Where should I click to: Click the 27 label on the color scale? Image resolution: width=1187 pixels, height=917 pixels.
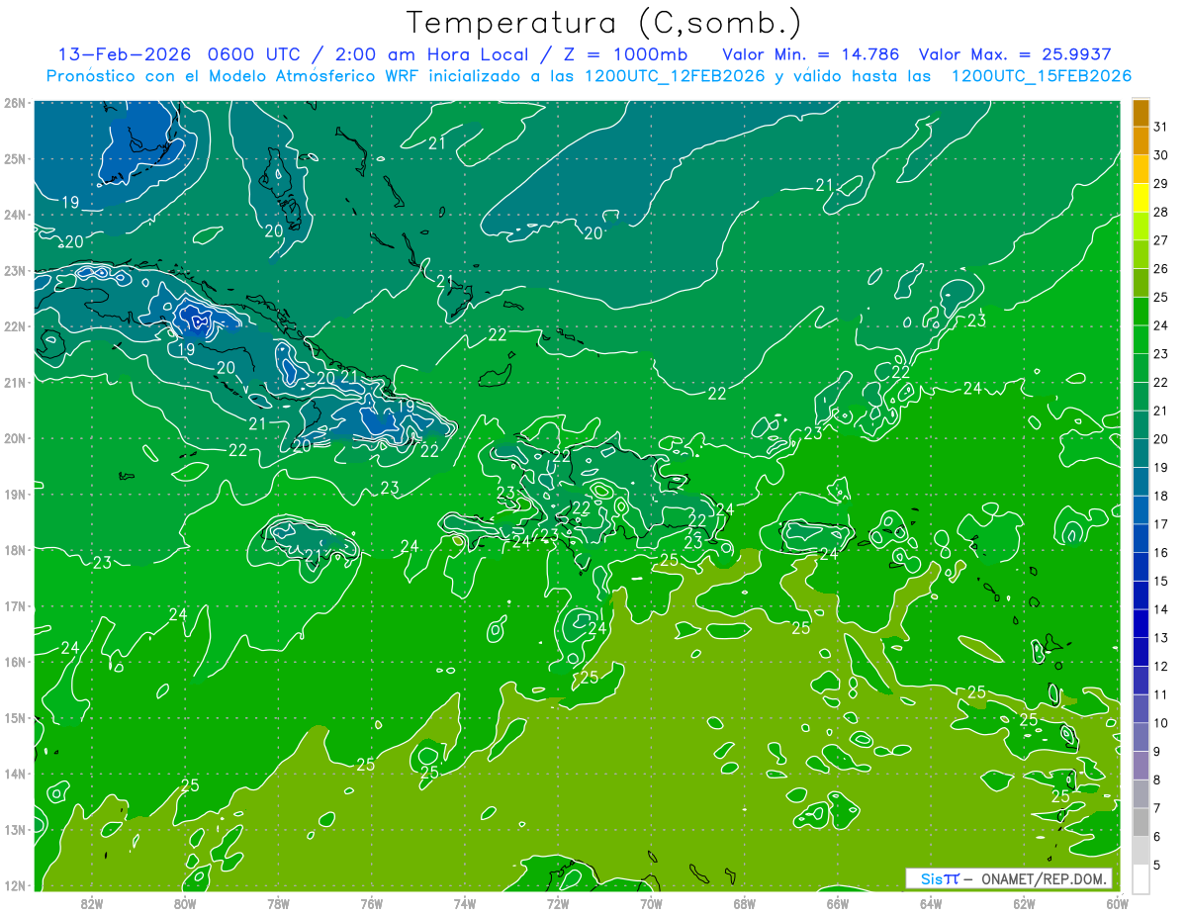click(1160, 240)
